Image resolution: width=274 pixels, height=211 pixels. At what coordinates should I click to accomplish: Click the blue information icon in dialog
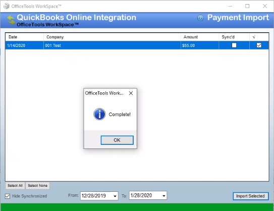pyautogui.click(x=99, y=114)
